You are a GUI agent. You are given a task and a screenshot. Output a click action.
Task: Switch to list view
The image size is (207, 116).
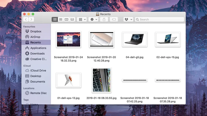(x=61, y=19)
